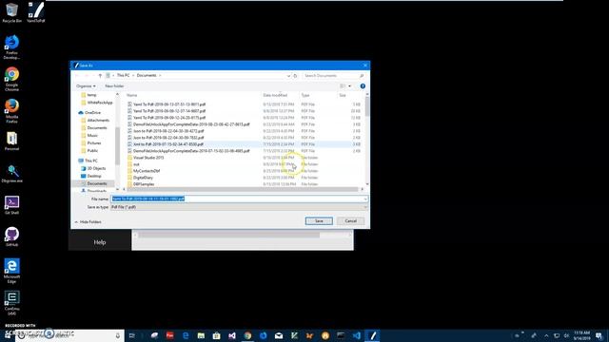Open the notification center in system tray
This screenshot has height=342, width=609.
coord(599,335)
